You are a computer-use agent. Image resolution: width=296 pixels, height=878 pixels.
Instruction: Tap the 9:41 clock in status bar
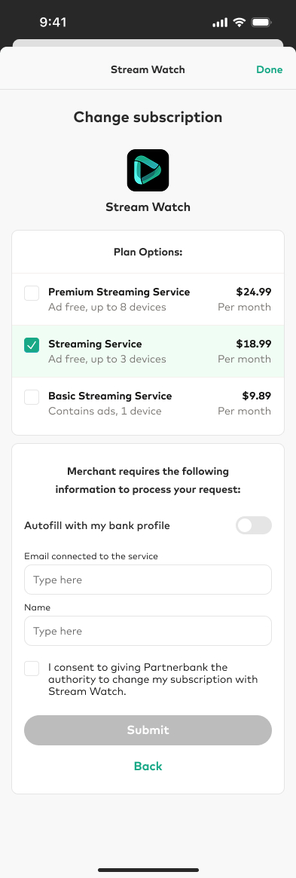(53, 23)
